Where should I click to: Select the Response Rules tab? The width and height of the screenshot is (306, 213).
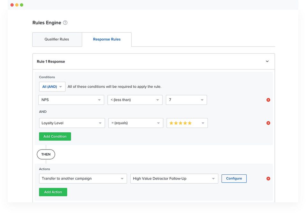click(x=107, y=40)
